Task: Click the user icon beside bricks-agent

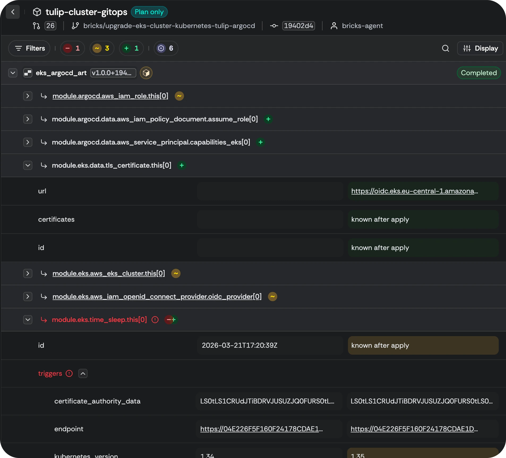Action: 334,26
